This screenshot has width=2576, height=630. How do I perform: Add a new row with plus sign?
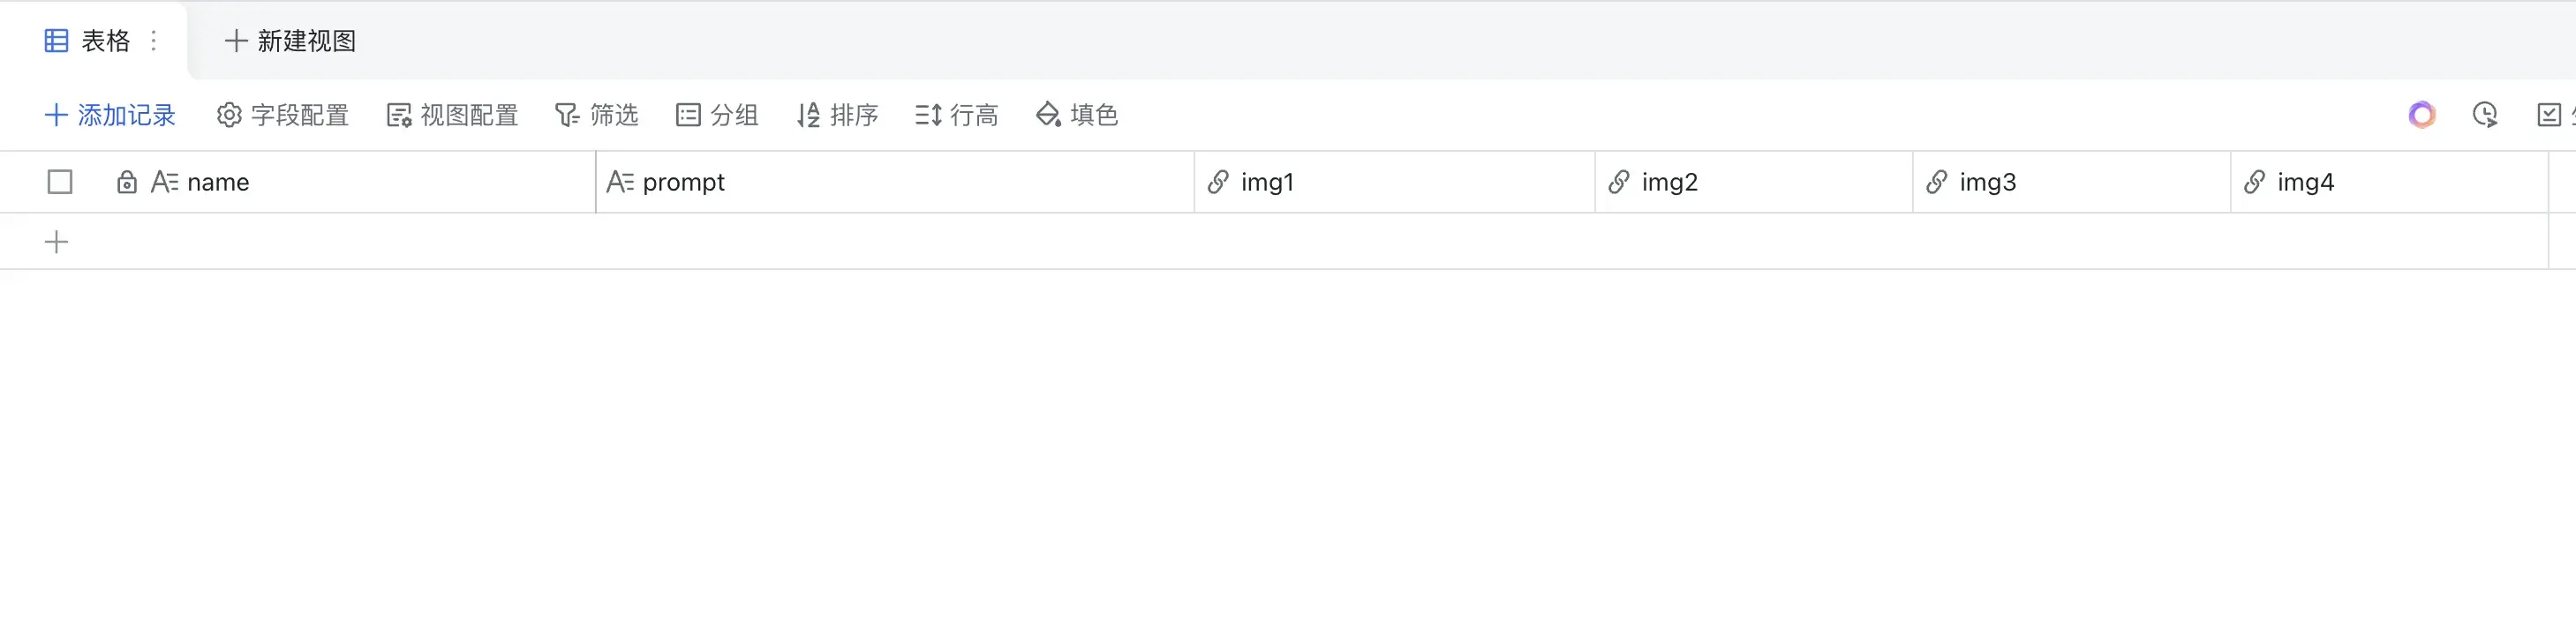pos(57,242)
